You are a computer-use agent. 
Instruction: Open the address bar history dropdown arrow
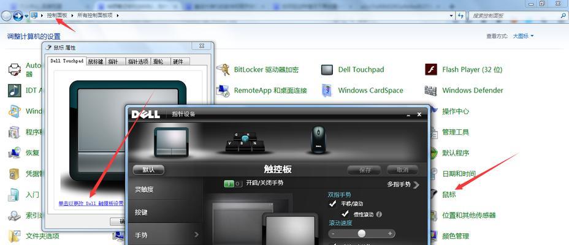pyautogui.click(x=451, y=15)
